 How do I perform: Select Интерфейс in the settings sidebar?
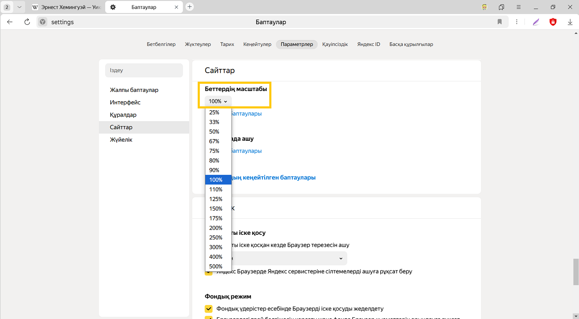125,103
